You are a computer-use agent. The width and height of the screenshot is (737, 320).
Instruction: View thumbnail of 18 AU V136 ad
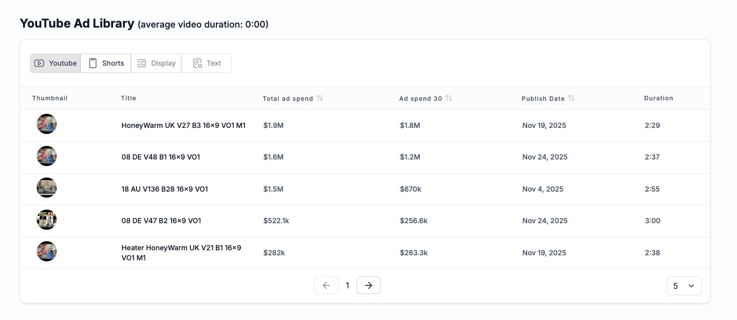(x=47, y=188)
